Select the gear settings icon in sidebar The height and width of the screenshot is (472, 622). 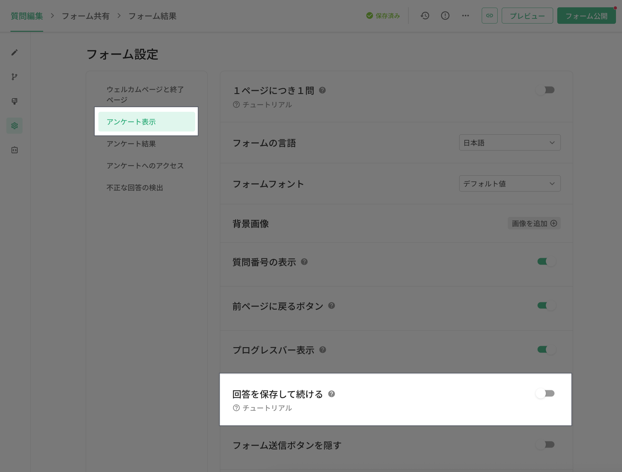pyautogui.click(x=14, y=126)
